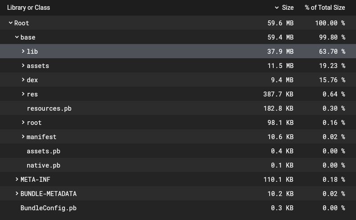Viewport: 356px width, 220px height.
Task: Expand the META-INF folder chevron
Action: 17,180
